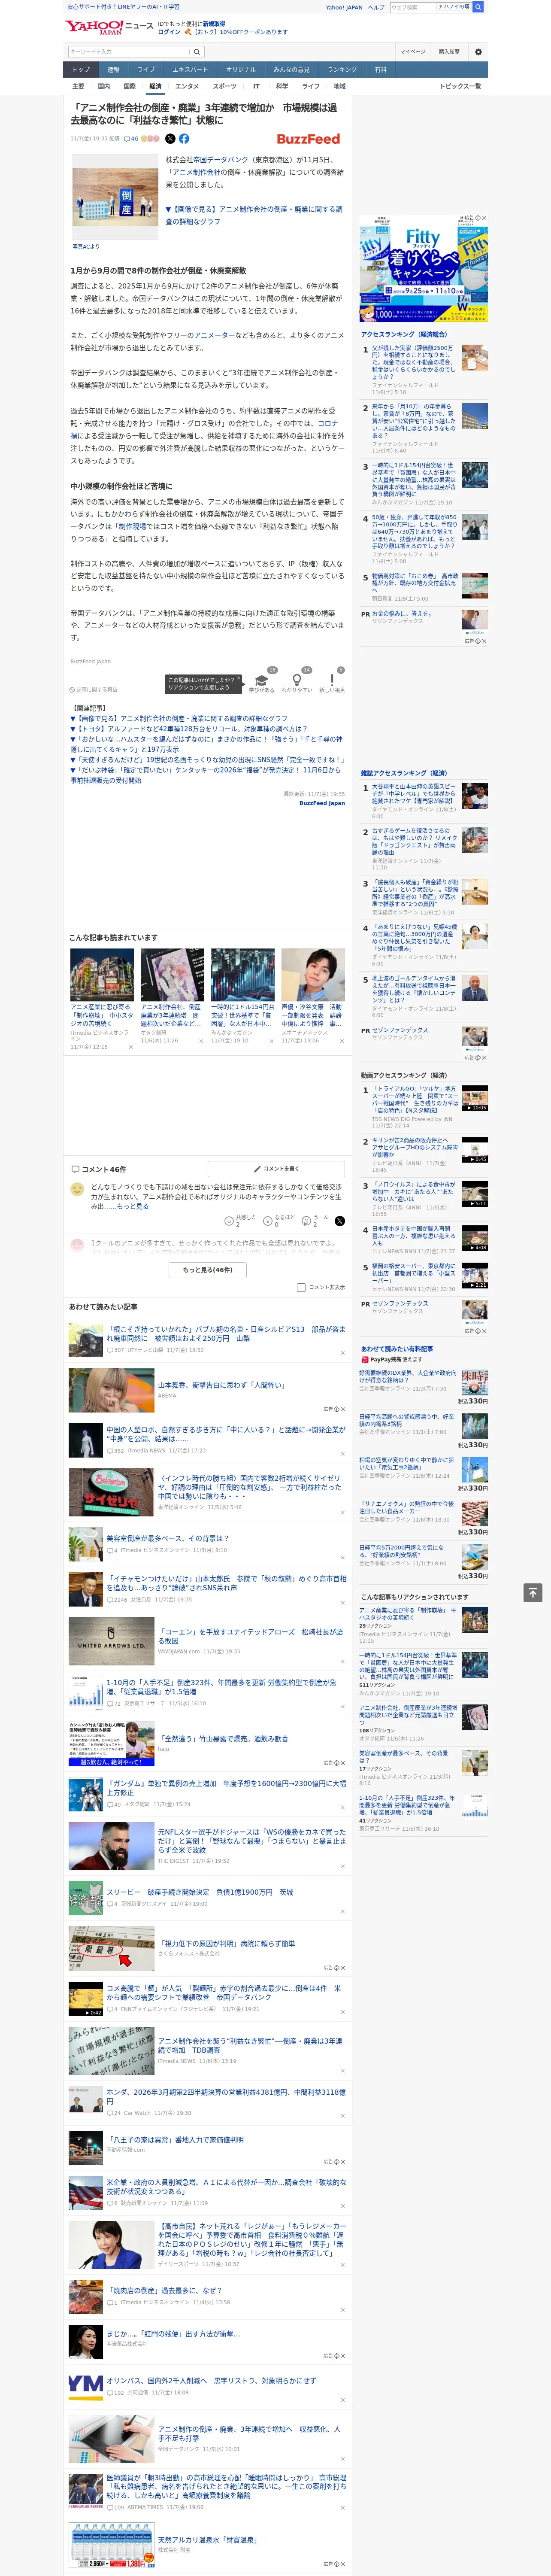
Task: Expand first comment with もっと見る
Action: click(133, 1206)
